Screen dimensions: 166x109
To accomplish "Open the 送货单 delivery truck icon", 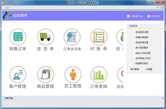I will [x=46, y=37].
